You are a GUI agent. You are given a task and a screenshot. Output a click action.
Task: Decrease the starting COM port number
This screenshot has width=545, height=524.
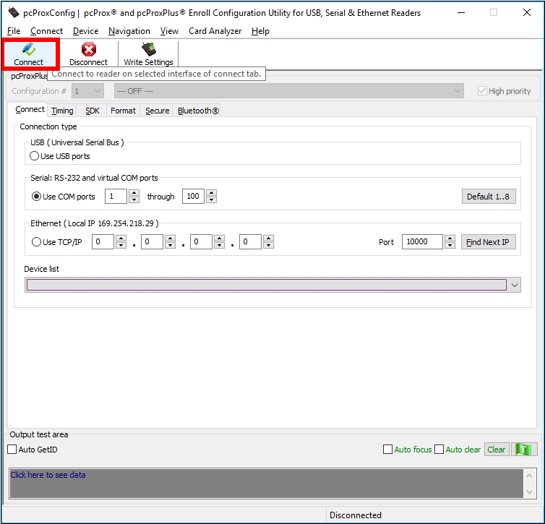tap(134, 199)
